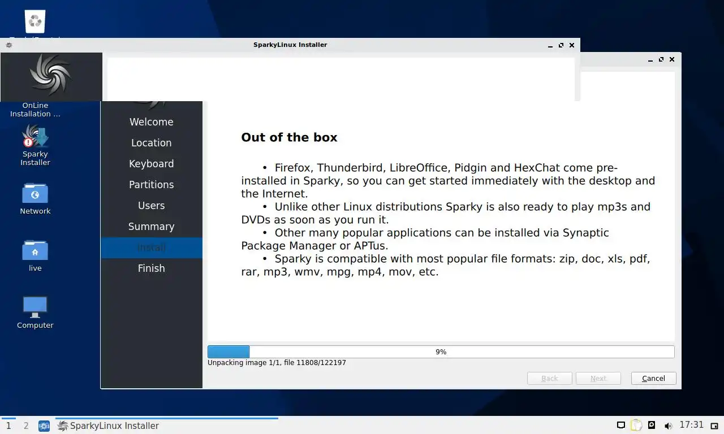This screenshot has width=724, height=434.
Task: Select the Finish step in sidebar
Action: tap(152, 268)
